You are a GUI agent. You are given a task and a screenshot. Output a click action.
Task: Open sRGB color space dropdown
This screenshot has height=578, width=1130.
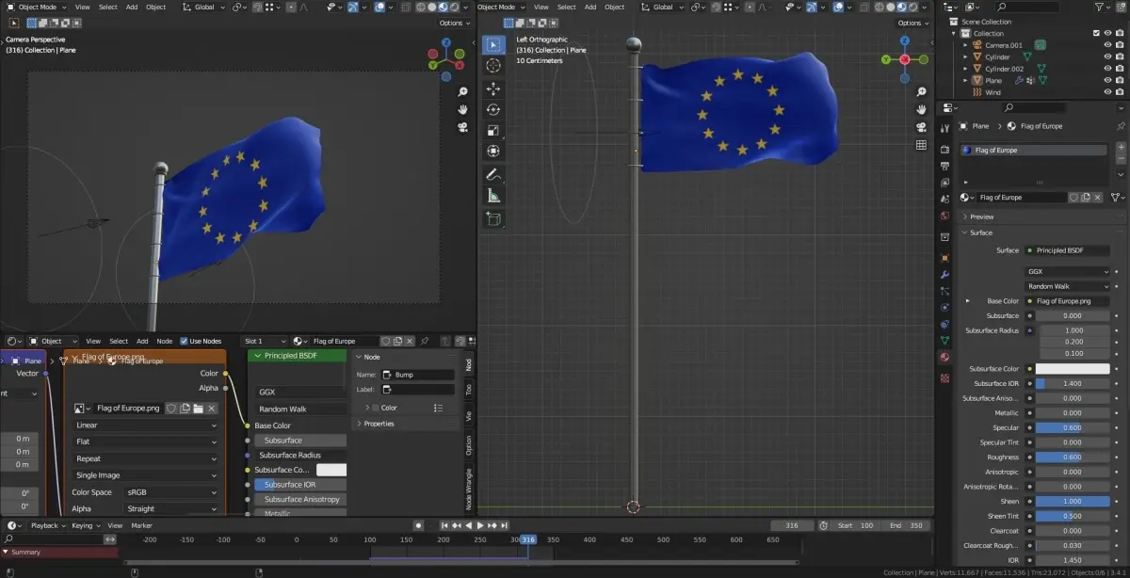point(171,492)
